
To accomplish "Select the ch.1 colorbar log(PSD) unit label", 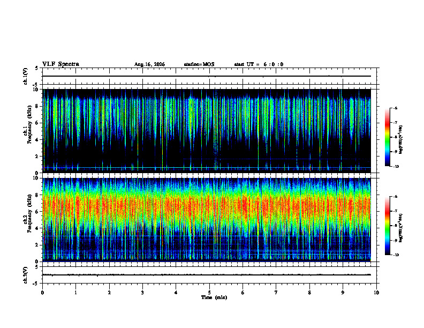I will coord(400,140).
